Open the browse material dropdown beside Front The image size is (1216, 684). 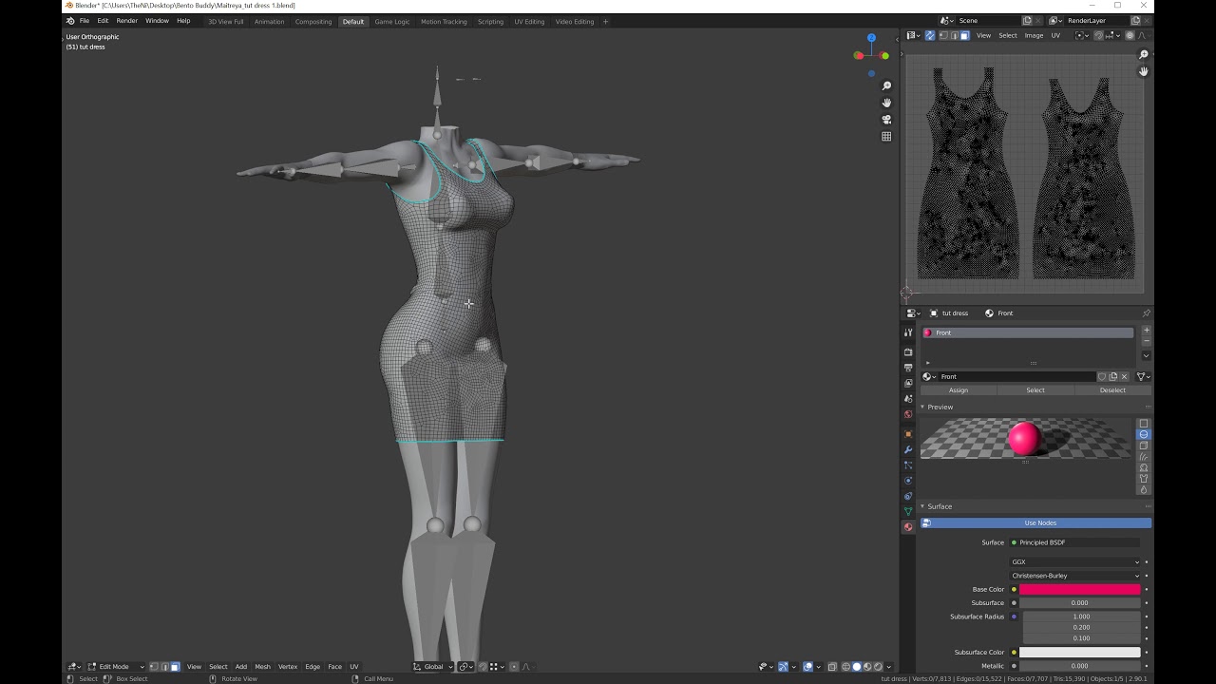point(928,376)
